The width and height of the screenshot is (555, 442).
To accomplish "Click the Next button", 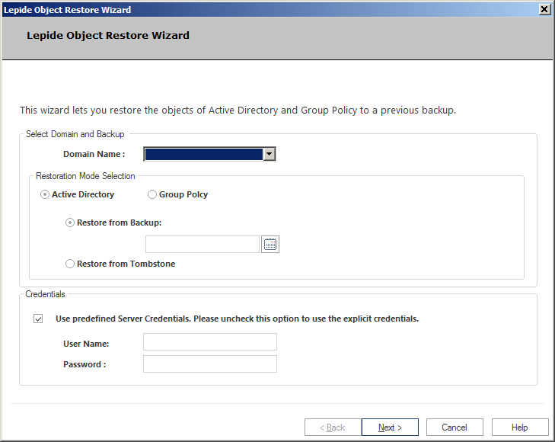I will [390, 427].
